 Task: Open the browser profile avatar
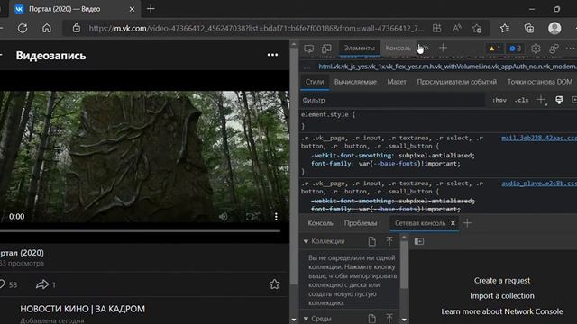point(554,28)
